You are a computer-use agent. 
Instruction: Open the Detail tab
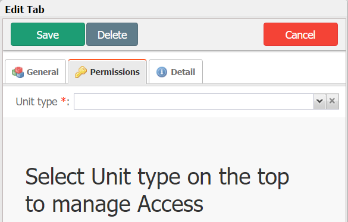[175, 71]
